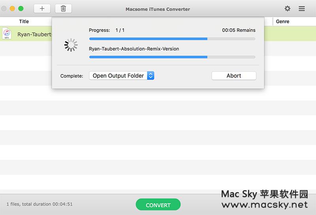Click the MP3 file icon for Ryan-Taubert
The height and width of the screenshot is (215, 316).
coord(7,33)
